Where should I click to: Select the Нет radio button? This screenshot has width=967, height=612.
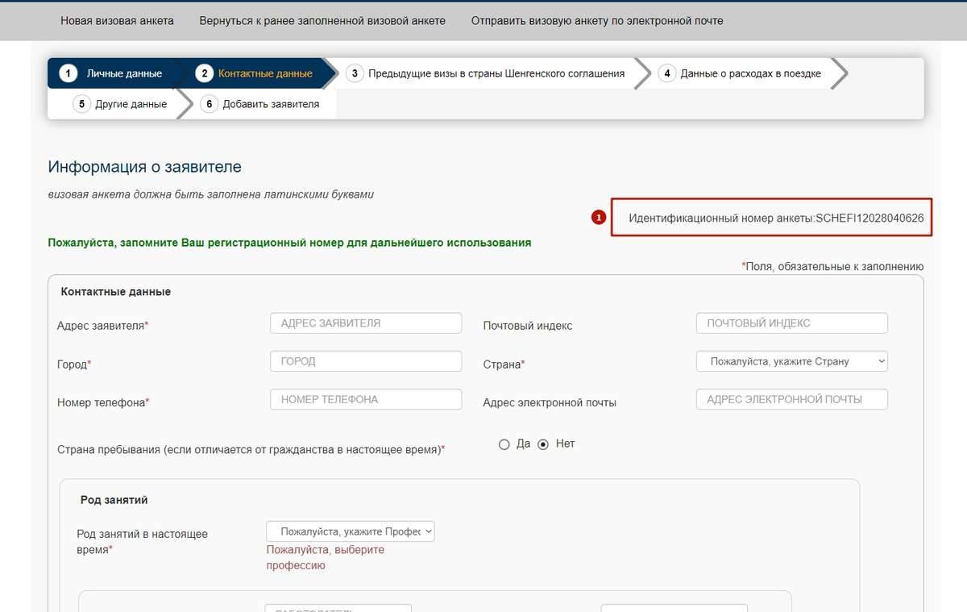[x=543, y=444]
